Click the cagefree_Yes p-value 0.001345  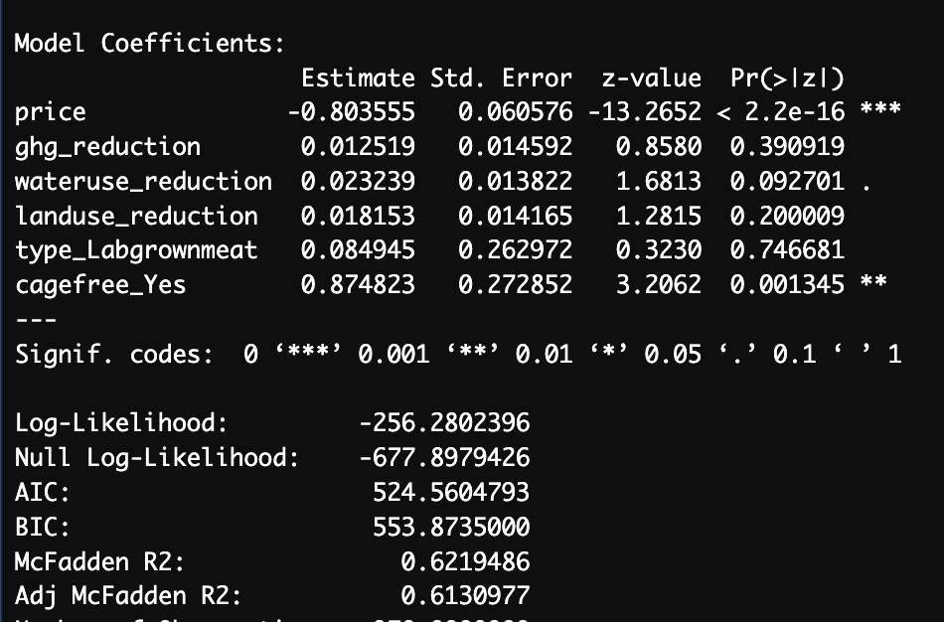(788, 286)
